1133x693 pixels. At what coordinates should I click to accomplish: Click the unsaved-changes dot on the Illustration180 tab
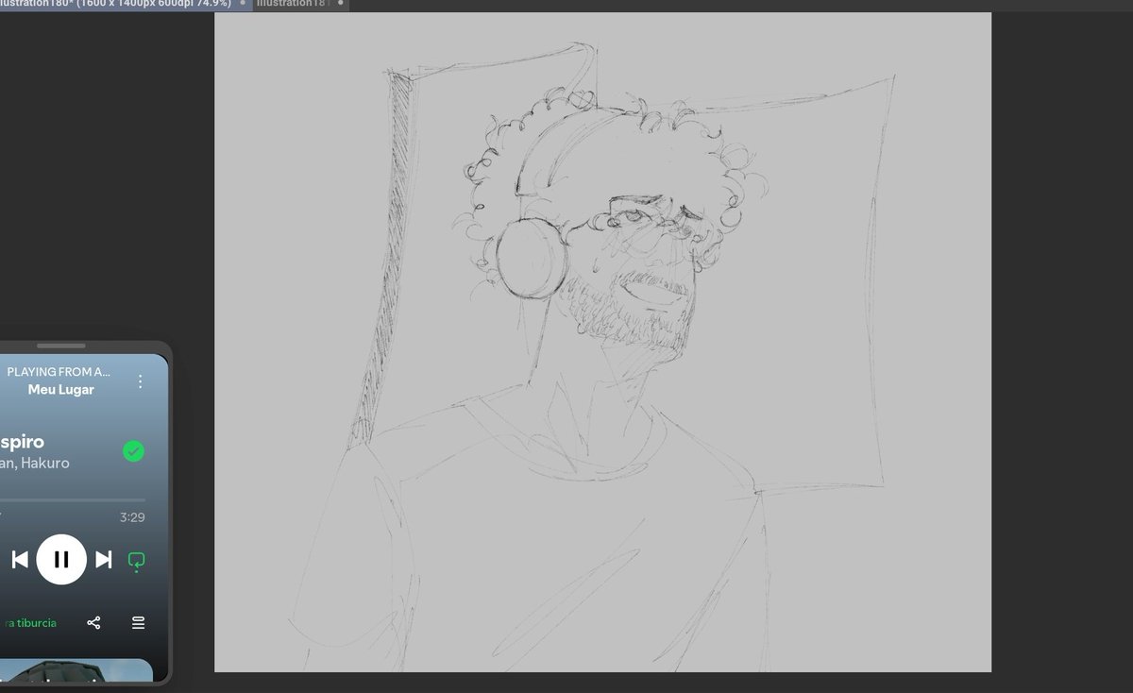(x=244, y=4)
